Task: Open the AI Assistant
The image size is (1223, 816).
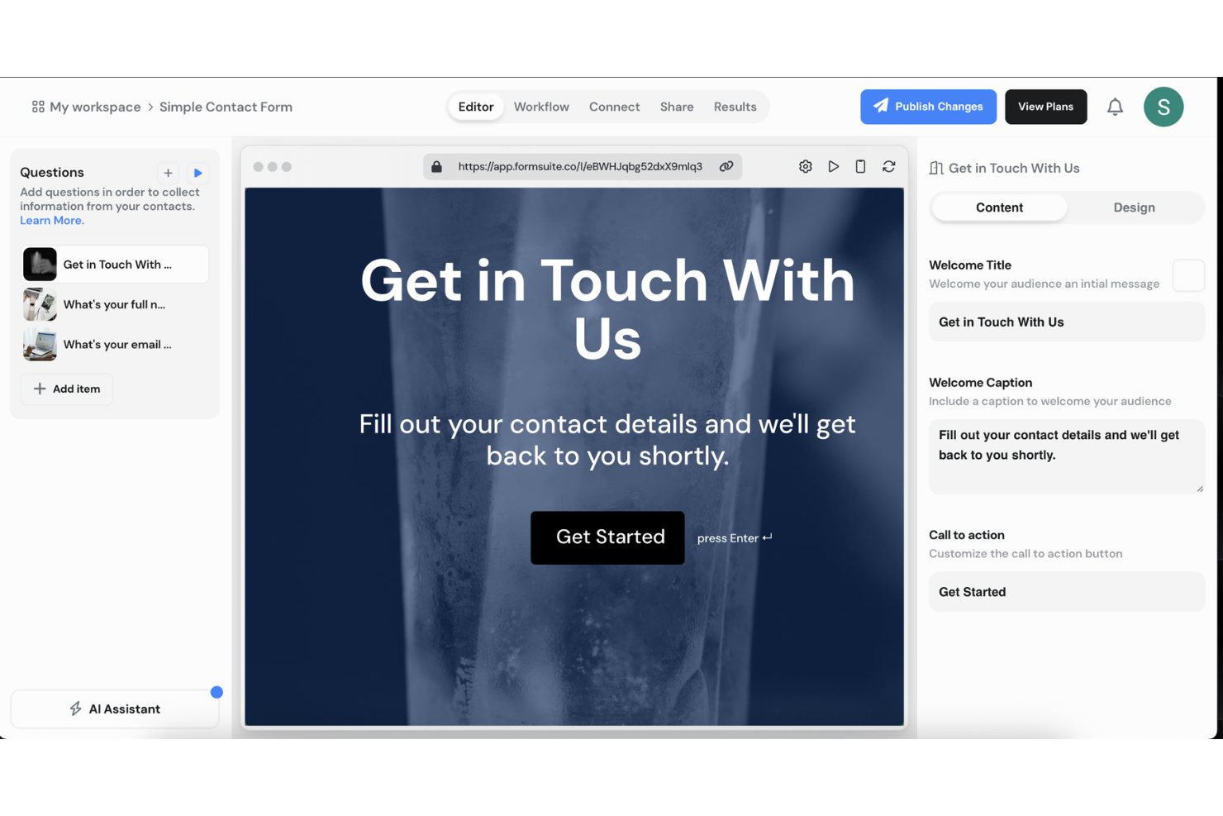Action: [115, 709]
